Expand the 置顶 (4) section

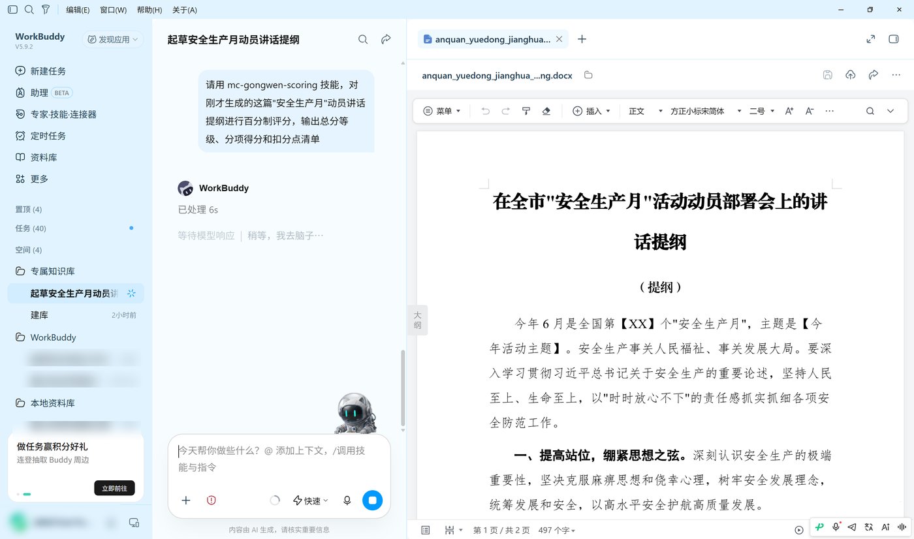29,209
